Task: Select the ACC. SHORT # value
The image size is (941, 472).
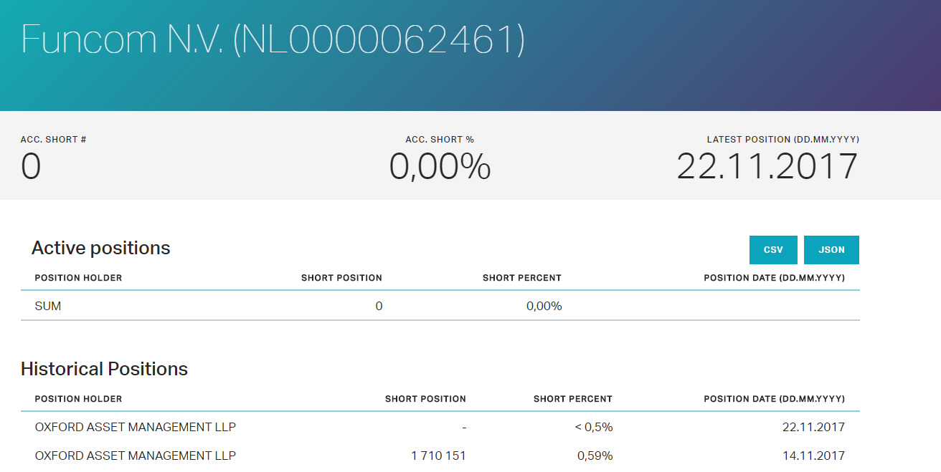Action: (31, 167)
